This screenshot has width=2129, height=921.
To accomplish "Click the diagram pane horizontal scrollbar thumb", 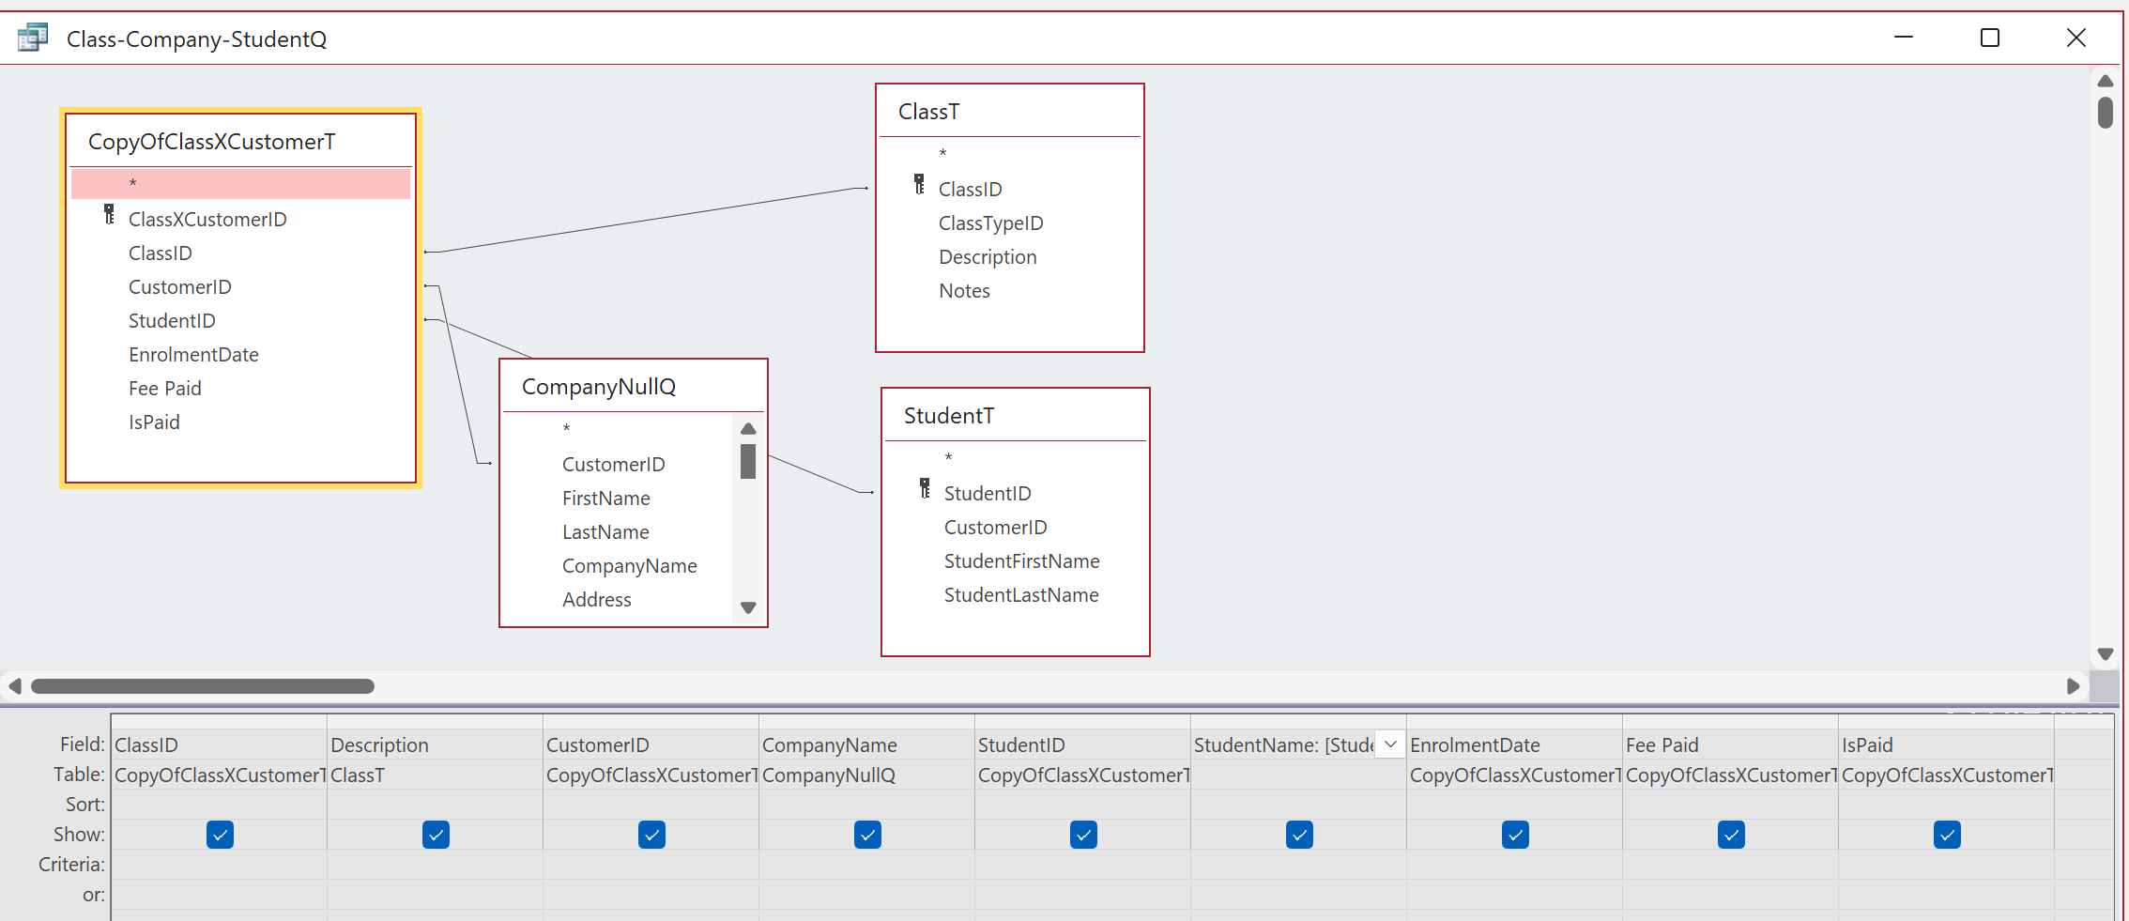I will pos(203,686).
